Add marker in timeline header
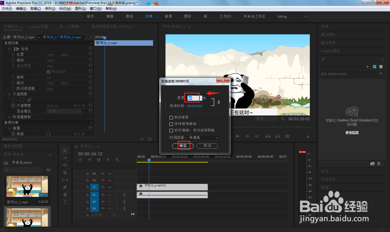390x232 pixels. [x=108, y=160]
